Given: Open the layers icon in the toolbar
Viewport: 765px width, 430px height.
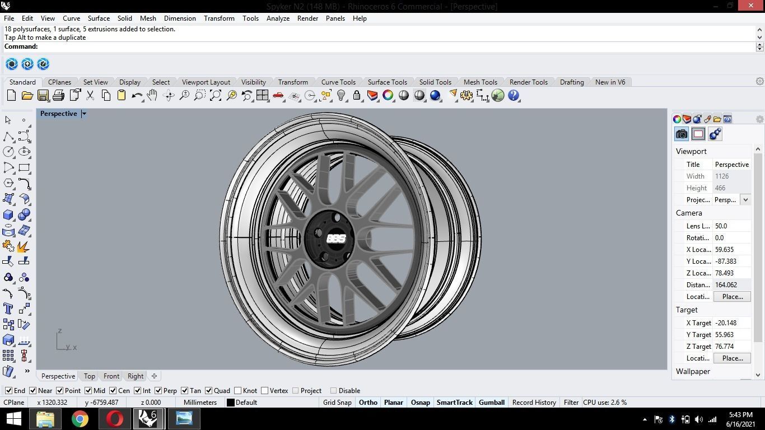Looking at the screenshot, I should 372,96.
